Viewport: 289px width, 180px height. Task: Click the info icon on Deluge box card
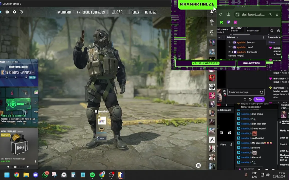click(35, 161)
